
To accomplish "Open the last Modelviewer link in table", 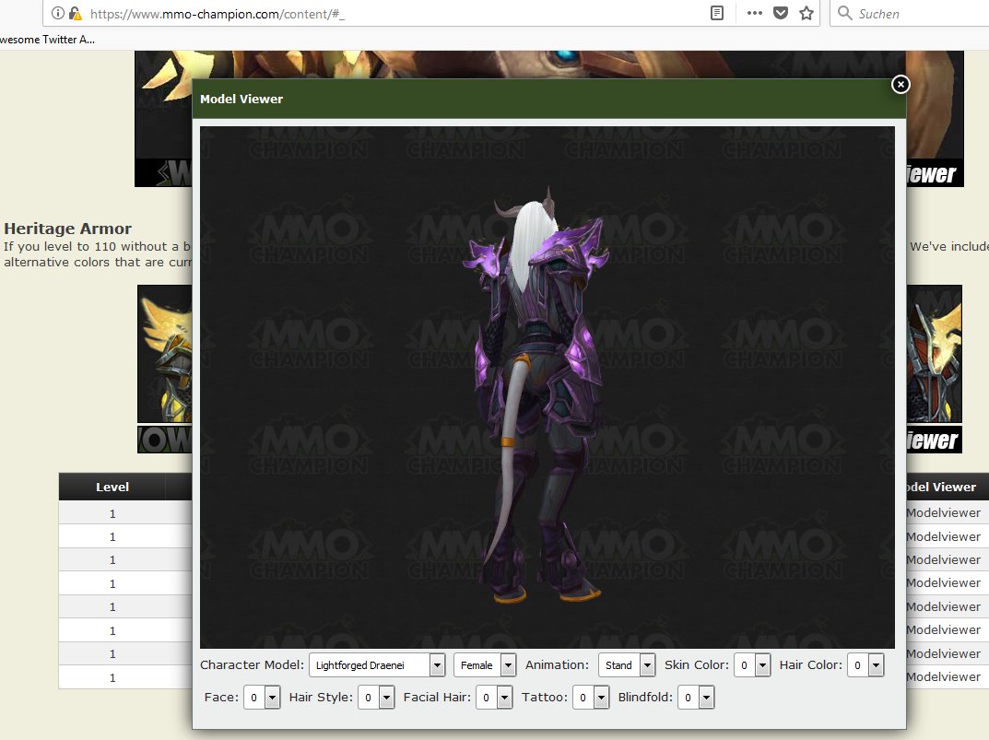I will (943, 677).
